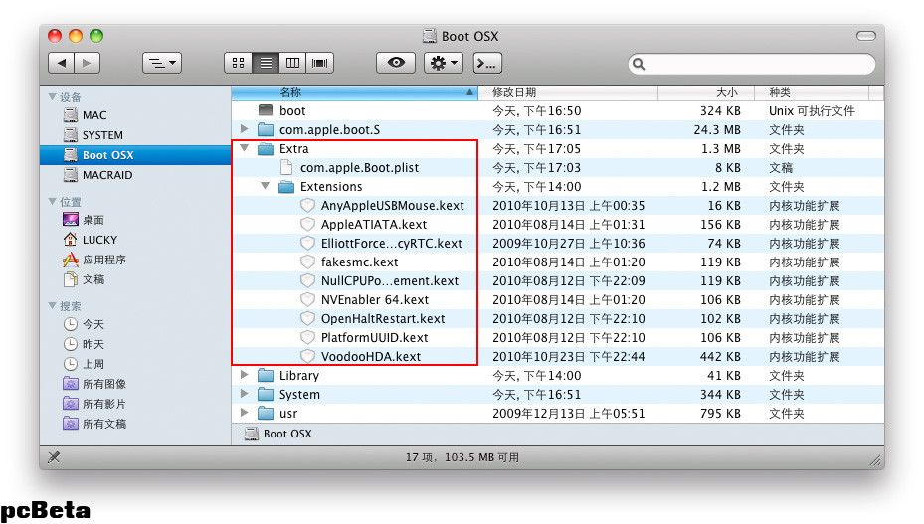The image size is (924, 524).
Task: Collapse the Extra folder
Action: click(x=244, y=148)
